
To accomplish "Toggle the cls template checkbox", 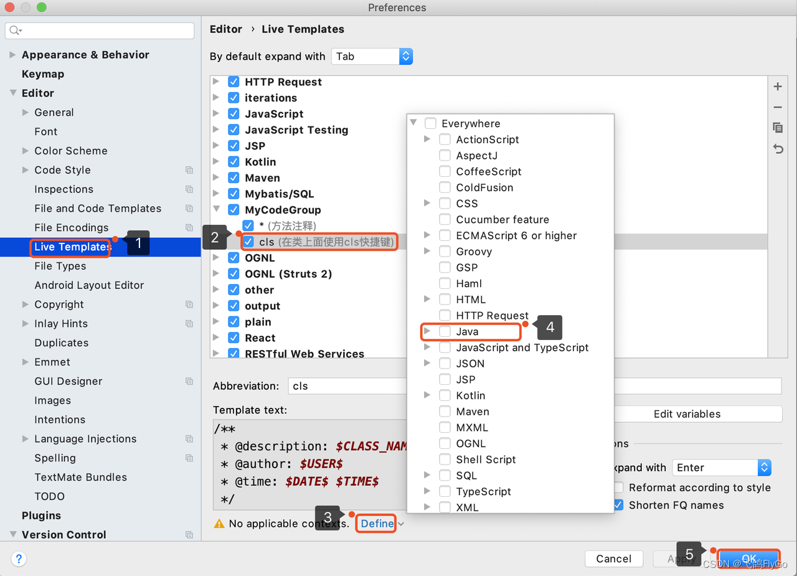I will tap(248, 242).
